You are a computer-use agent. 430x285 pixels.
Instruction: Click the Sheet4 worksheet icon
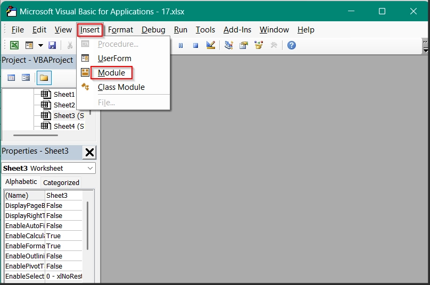click(46, 126)
